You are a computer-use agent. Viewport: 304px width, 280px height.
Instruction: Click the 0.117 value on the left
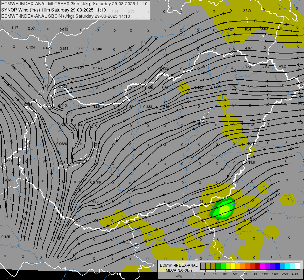[x=7, y=199]
